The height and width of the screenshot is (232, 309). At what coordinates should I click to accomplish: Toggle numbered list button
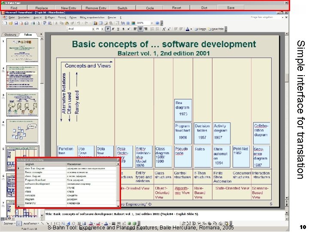[x=152, y=29]
